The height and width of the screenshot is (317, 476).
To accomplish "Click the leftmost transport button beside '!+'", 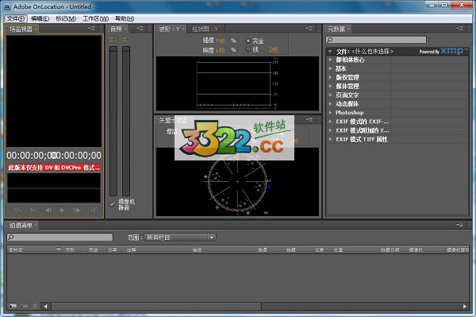I will [x=18, y=210].
